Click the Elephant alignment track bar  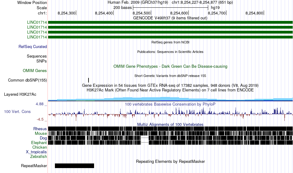coord(171,143)
